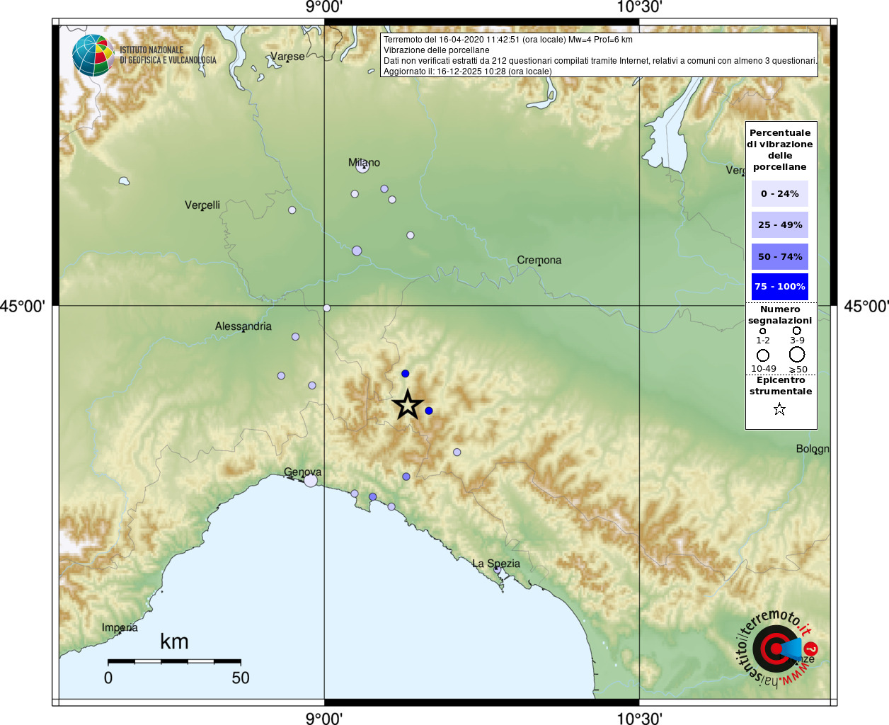Pick the 0 - 24% legend swatch

[780, 193]
